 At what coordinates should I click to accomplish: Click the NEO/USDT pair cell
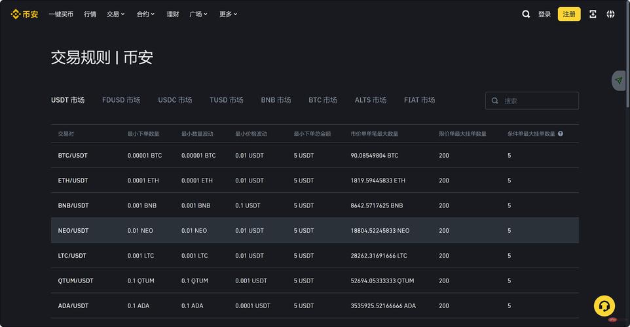point(73,231)
